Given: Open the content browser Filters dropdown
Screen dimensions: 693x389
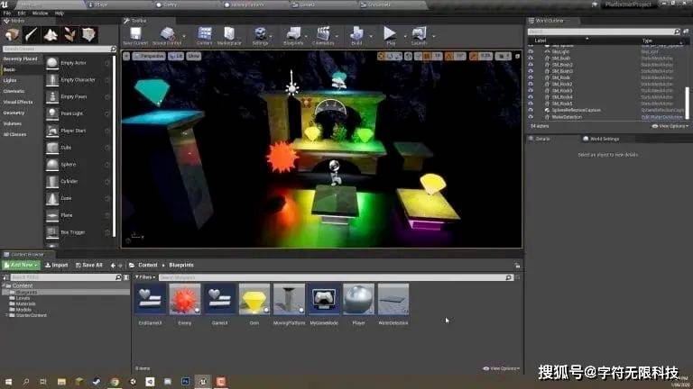Looking at the screenshot, I should 145,277.
